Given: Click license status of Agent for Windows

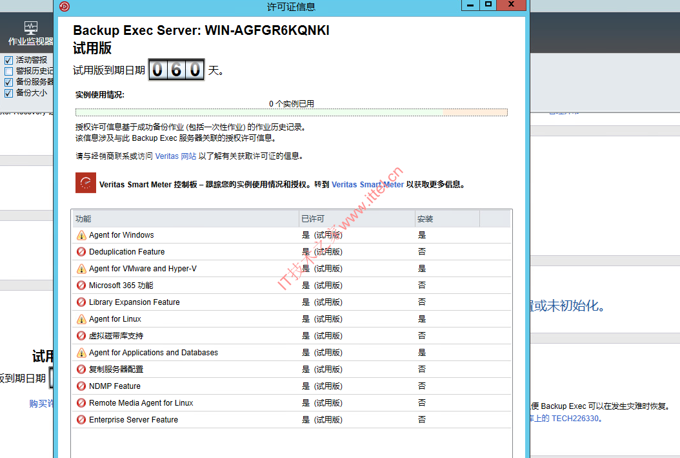Looking at the screenshot, I should click(x=322, y=235).
